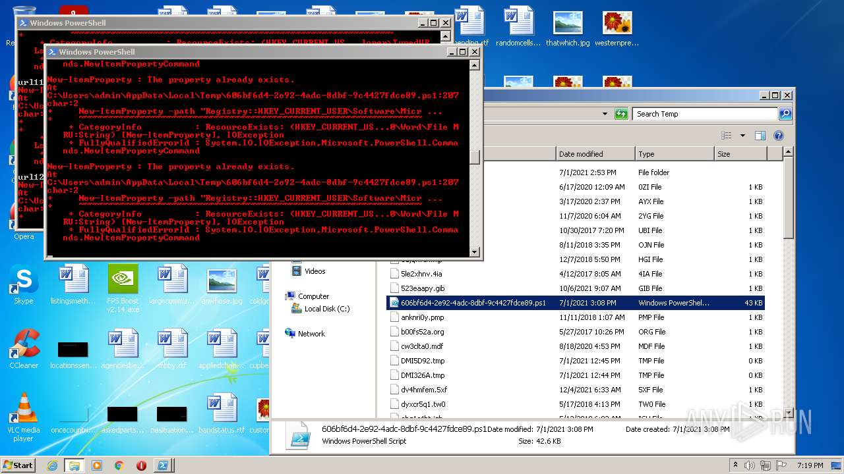Open File Explorer taskbar button

(74, 465)
